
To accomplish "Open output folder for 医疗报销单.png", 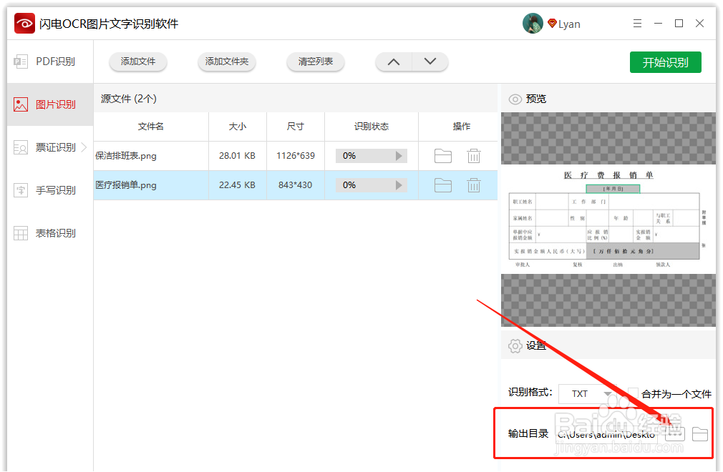I will tap(442, 185).
